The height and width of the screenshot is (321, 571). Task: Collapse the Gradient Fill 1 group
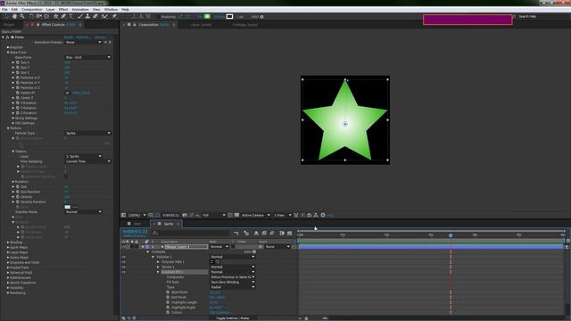(x=158, y=272)
